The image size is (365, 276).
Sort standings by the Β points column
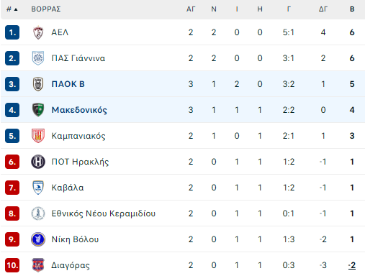[352, 9]
